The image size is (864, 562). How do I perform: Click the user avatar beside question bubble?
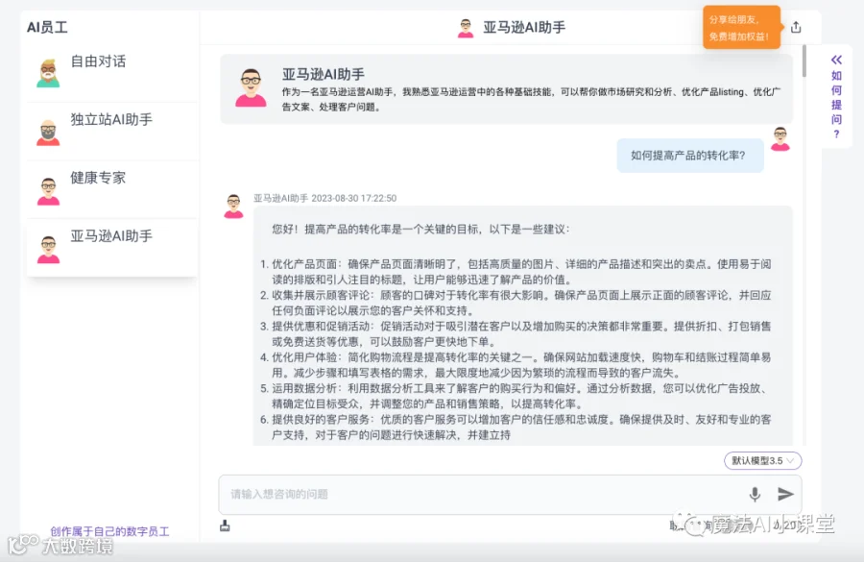tap(780, 138)
